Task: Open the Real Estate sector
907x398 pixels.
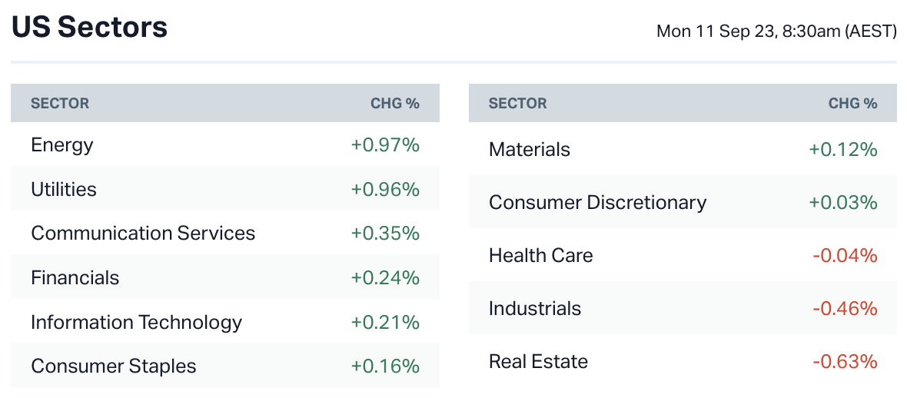Action: click(538, 361)
